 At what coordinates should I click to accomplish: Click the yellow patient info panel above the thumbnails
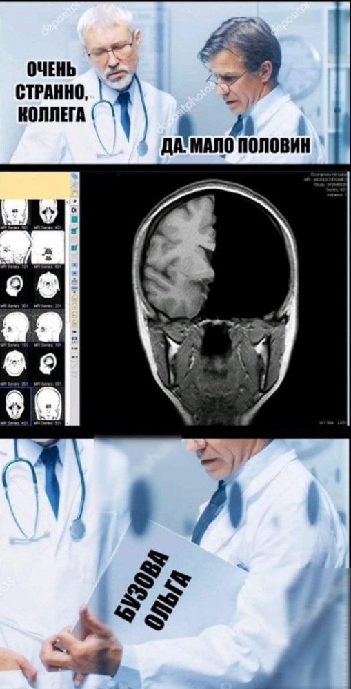[34, 185]
